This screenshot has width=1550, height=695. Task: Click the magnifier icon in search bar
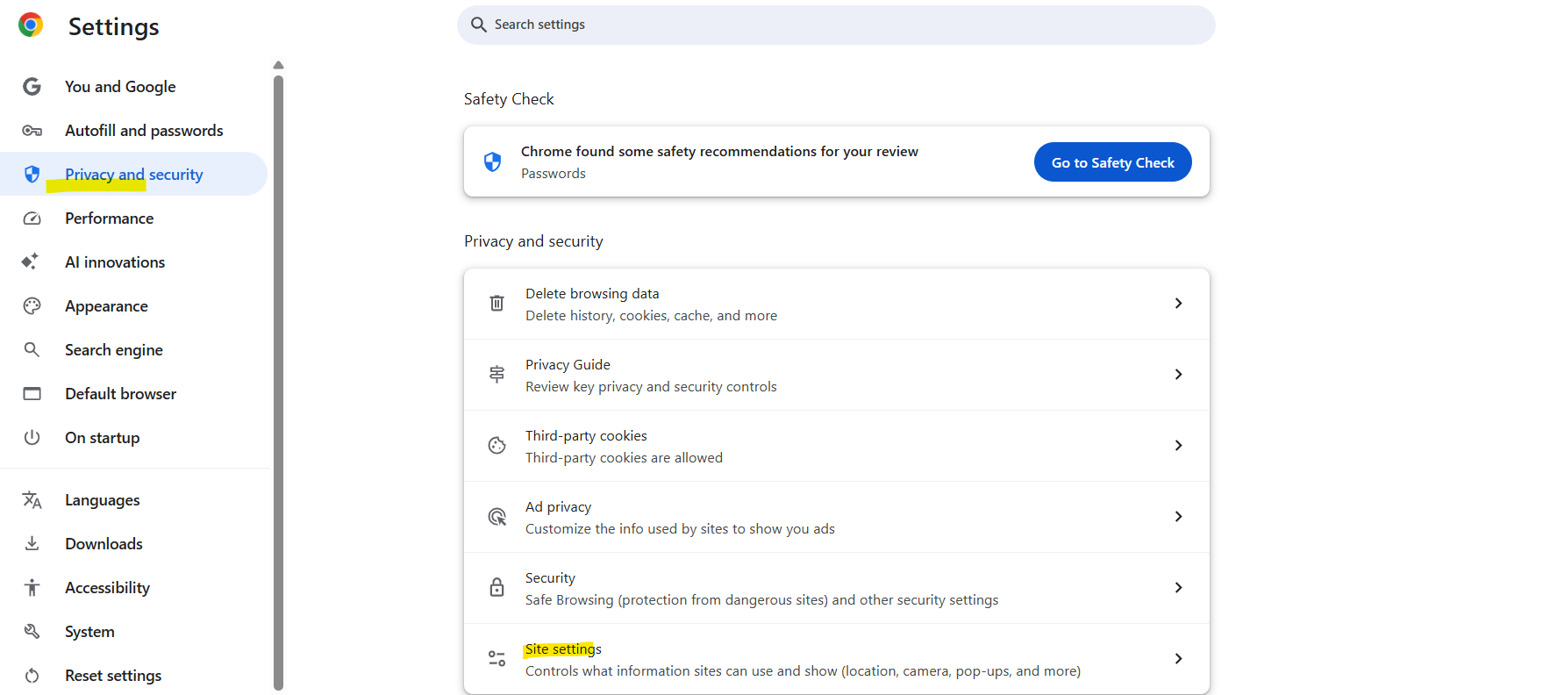pos(478,25)
